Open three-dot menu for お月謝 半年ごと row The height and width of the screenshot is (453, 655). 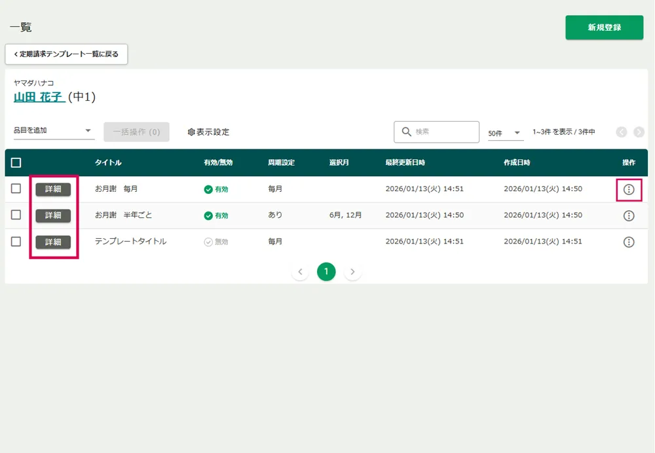point(629,215)
